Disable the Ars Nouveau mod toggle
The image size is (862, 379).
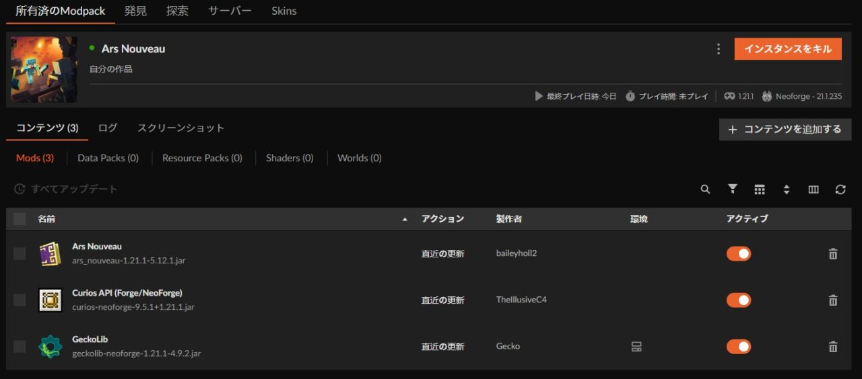(x=739, y=254)
